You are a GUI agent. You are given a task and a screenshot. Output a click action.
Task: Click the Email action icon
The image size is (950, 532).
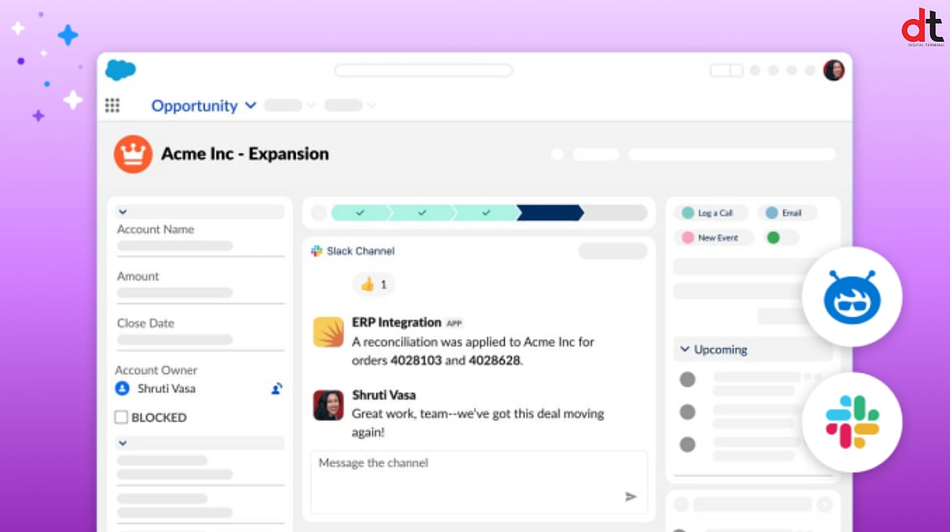771,213
